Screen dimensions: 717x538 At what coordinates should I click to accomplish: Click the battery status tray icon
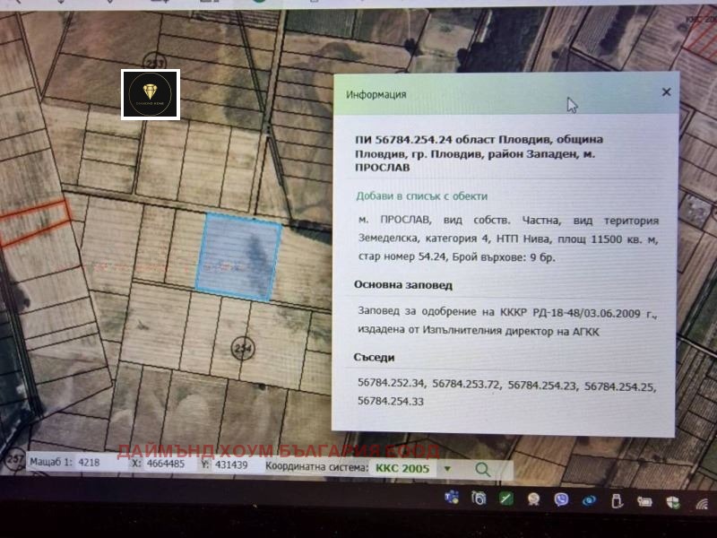[x=644, y=501]
